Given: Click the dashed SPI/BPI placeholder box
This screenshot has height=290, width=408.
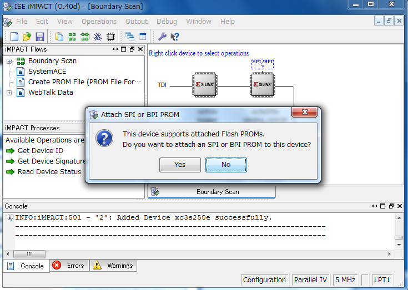Looking at the screenshot, I should tap(262, 64).
